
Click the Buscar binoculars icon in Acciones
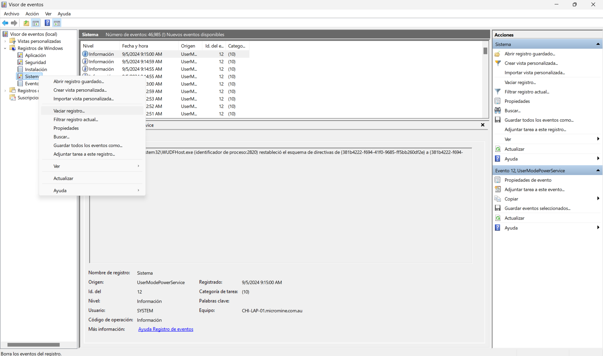(x=498, y=110)
